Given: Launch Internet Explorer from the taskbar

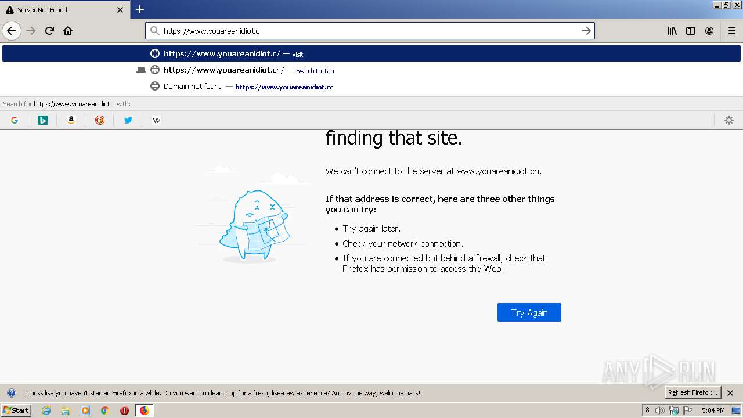Looking at the screenshot, I should [46, 410].
